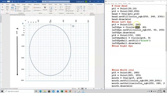
Task: Click the "head.draw(win)" code line
Action: point(121,19)
